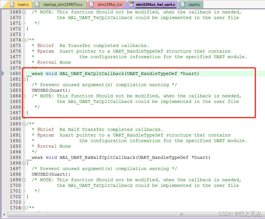Click closing brace on line 1687

27,113
